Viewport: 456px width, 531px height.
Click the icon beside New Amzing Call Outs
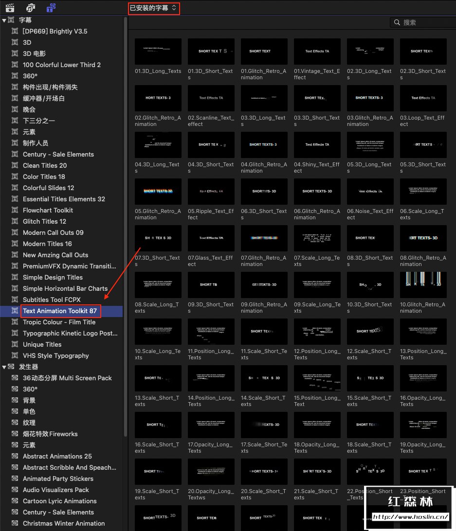tap(15, 255)
